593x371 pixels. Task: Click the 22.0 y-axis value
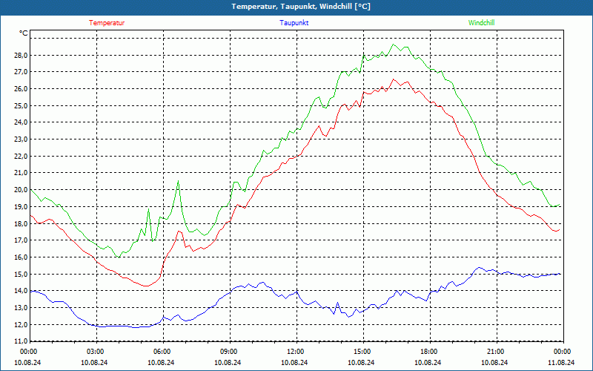[20, 157]
